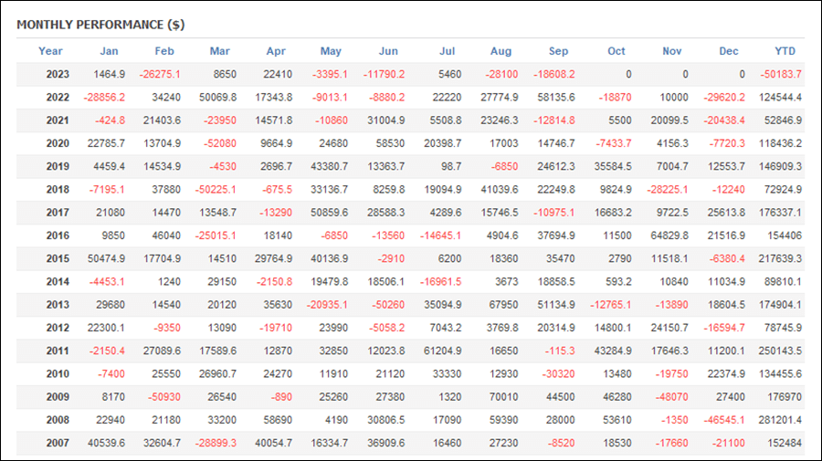The width and height of the screenshot is (822, 461).
Task: Click the Oct column header
Action: coord(616,51)
